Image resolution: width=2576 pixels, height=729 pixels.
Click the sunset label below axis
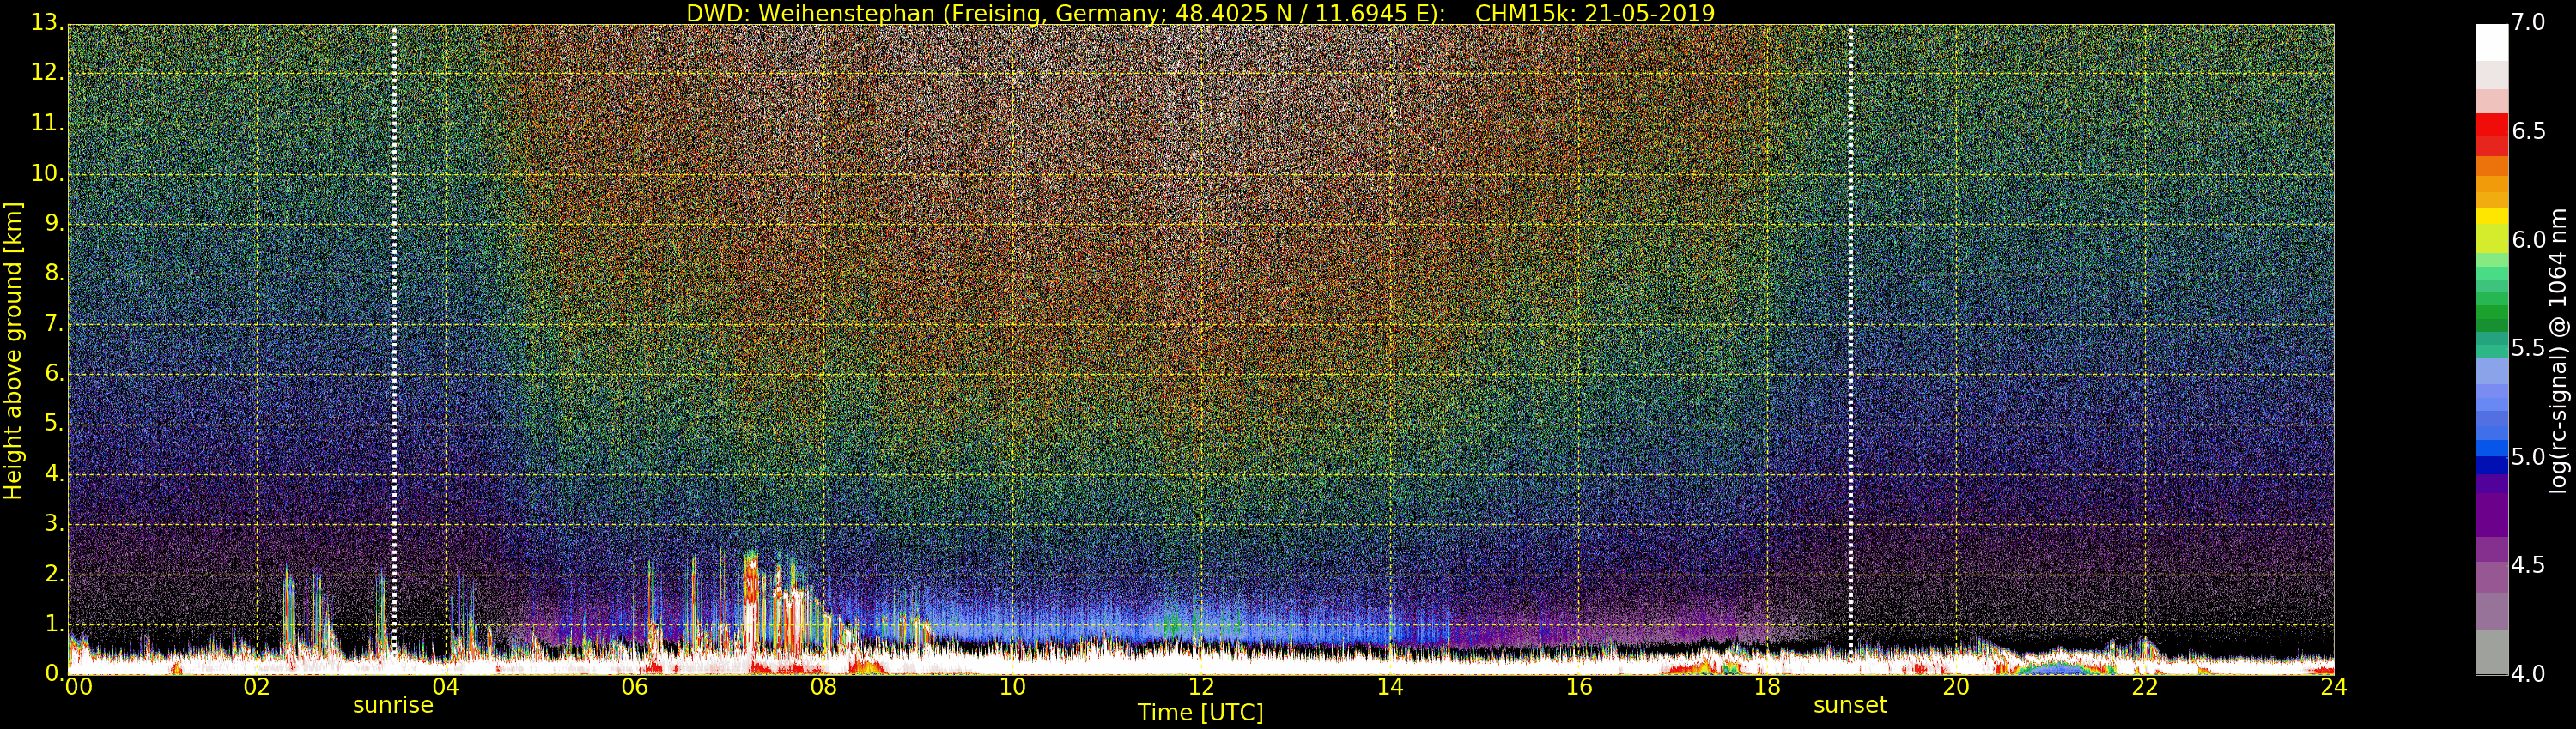click(x=1850, y=705)
